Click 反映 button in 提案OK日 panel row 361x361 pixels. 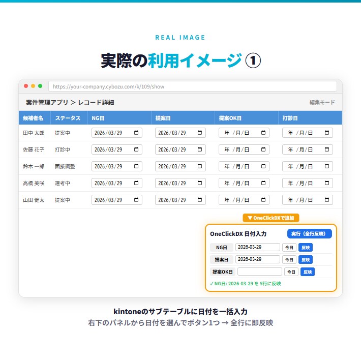coord(308,272)
